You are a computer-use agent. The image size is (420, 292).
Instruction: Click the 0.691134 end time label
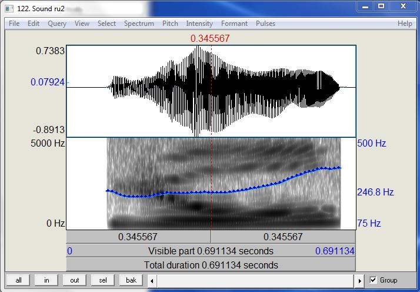[x=335, y=251]
